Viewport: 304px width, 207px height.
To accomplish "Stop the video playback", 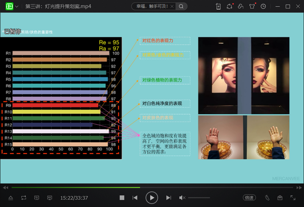I will [122, 198].
